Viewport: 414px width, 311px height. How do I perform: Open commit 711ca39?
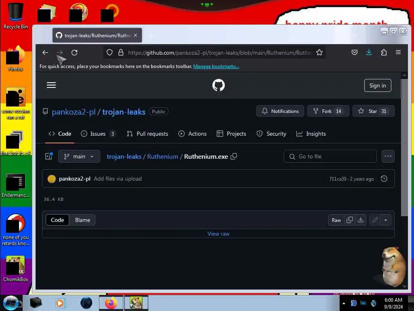coord(338,179)
